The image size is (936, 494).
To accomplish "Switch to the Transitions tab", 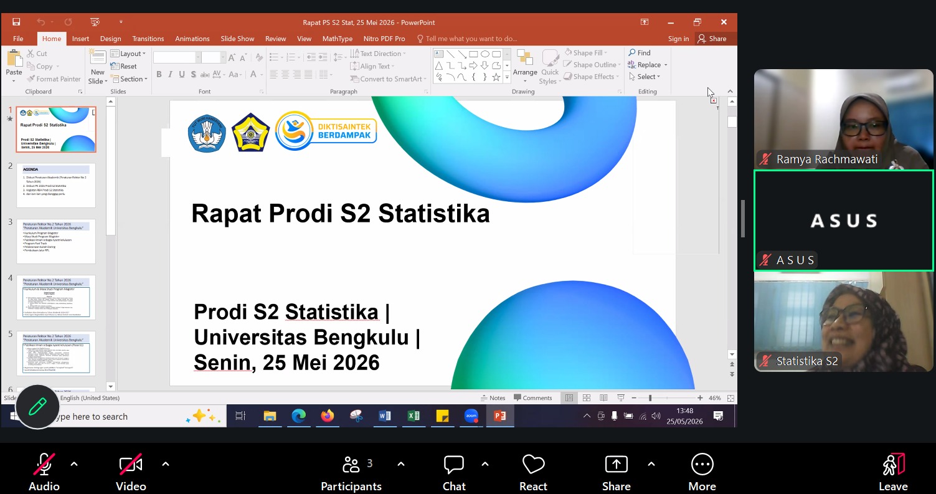I will point(148,39).
